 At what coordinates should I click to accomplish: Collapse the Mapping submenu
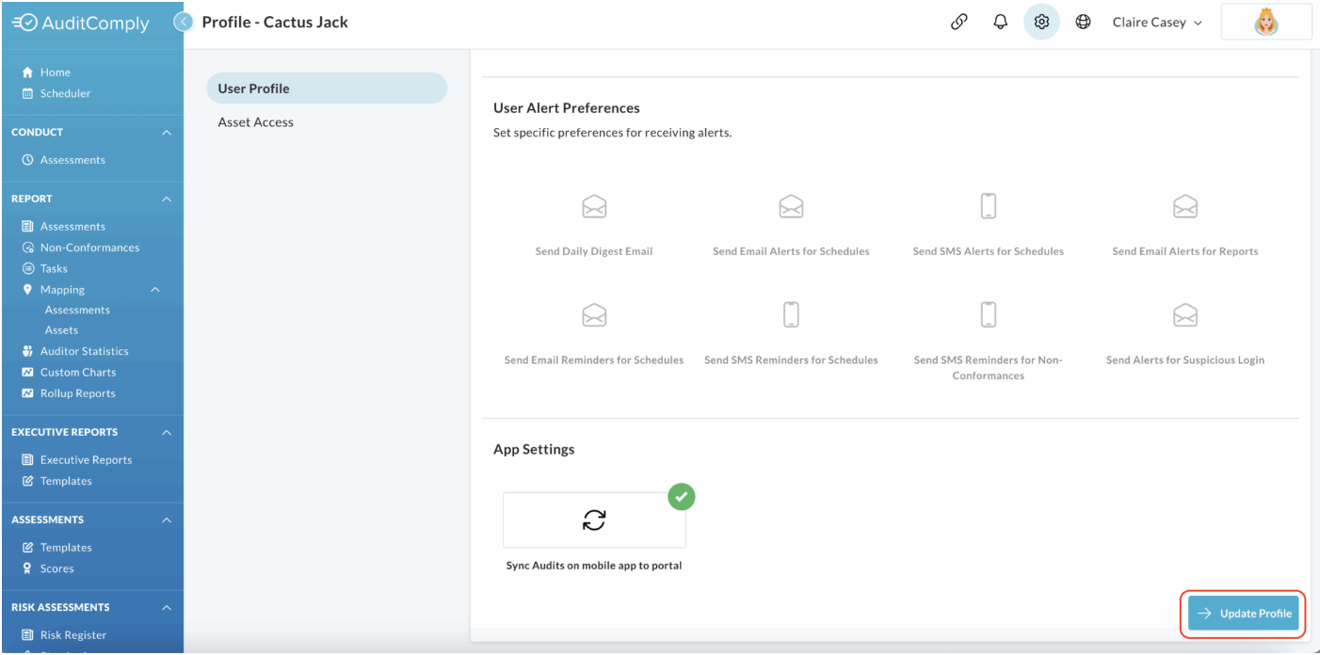156,290
